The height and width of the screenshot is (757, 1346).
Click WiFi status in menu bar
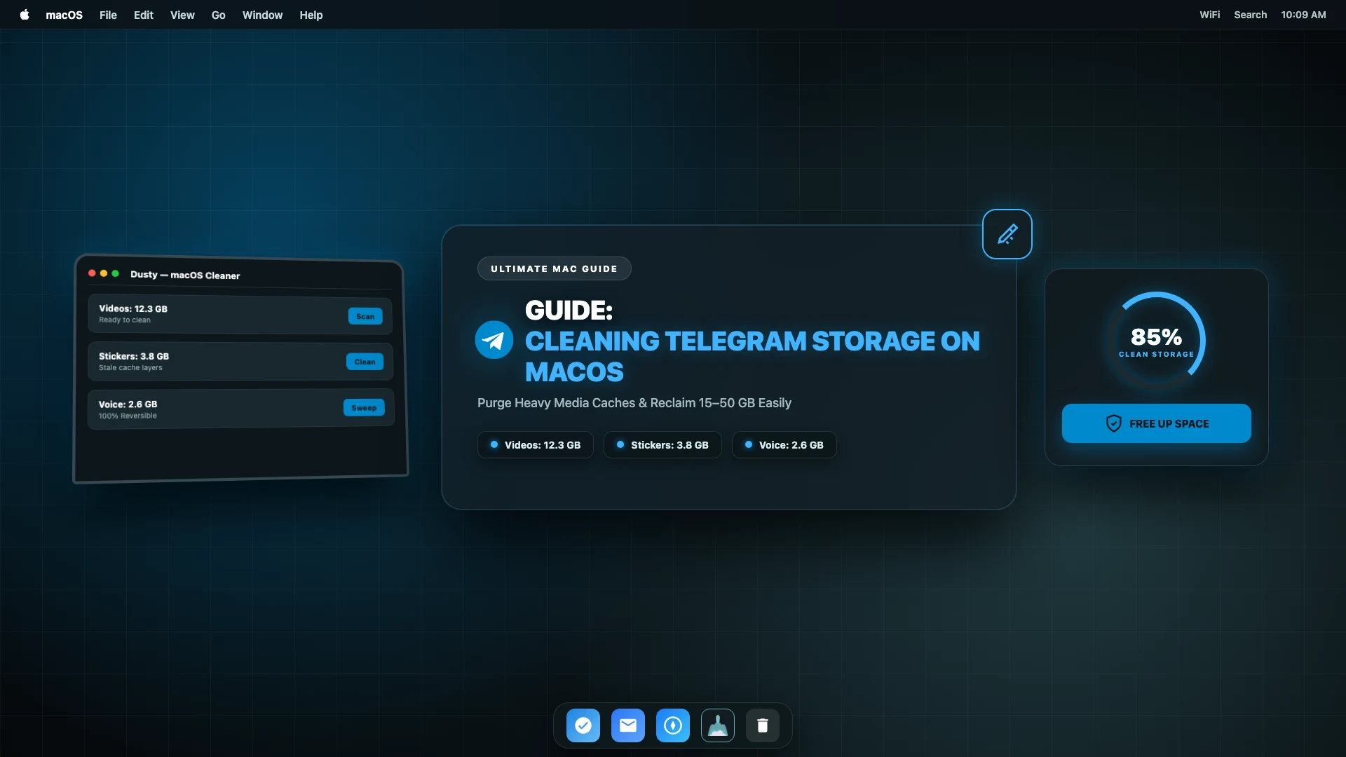[1209, 15]
